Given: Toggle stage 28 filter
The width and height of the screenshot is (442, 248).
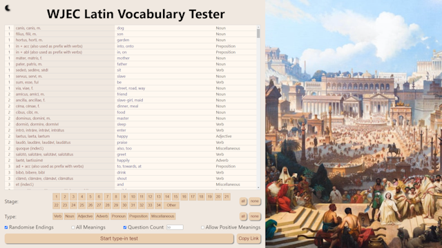Looking at the screenshot, I should (x=108, y=205).
